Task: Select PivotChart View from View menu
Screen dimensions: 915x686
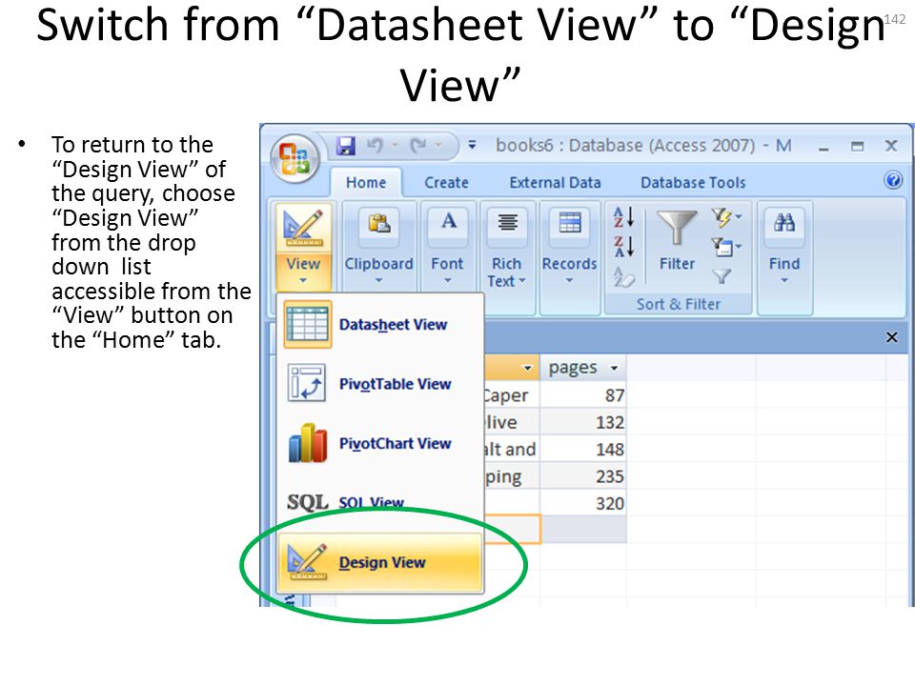Action: point(380,443)
